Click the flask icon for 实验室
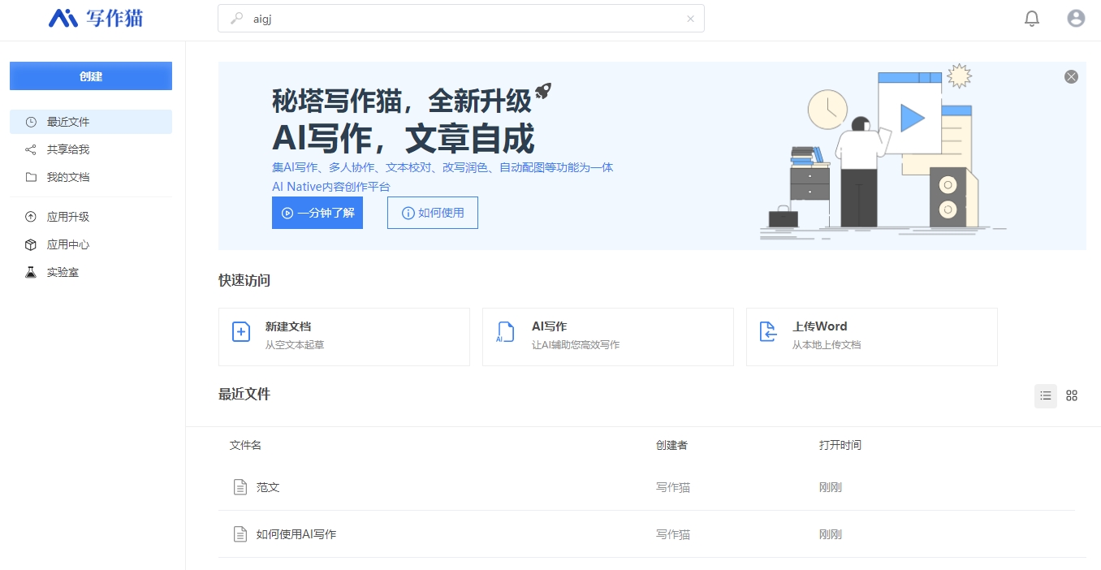Screen dimensions: 1101x570 coord(31,272)
